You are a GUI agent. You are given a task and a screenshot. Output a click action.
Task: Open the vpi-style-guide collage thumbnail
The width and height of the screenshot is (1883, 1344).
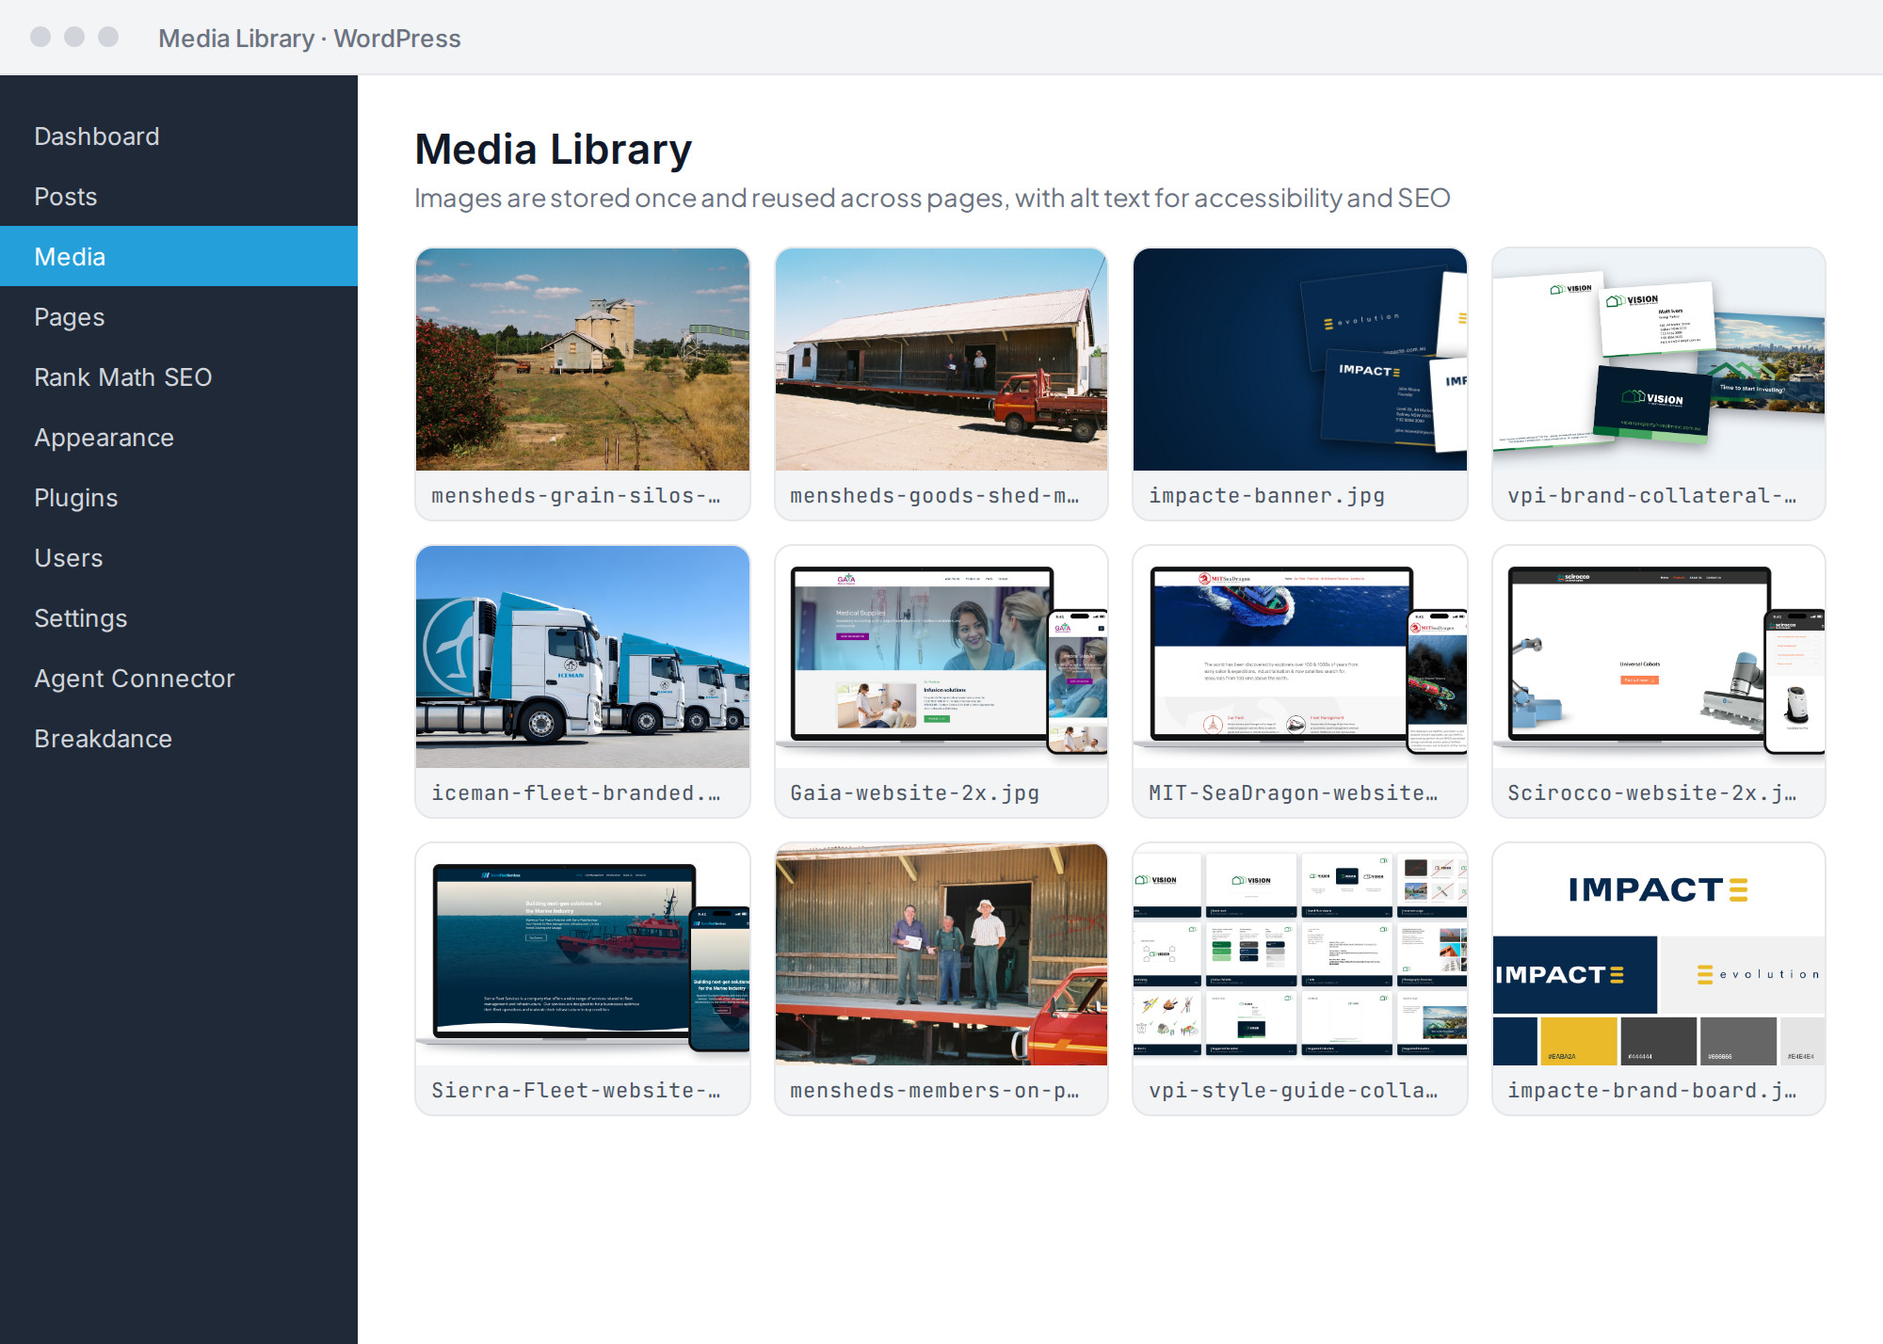pyautogui.click(x=1300, y=954)
